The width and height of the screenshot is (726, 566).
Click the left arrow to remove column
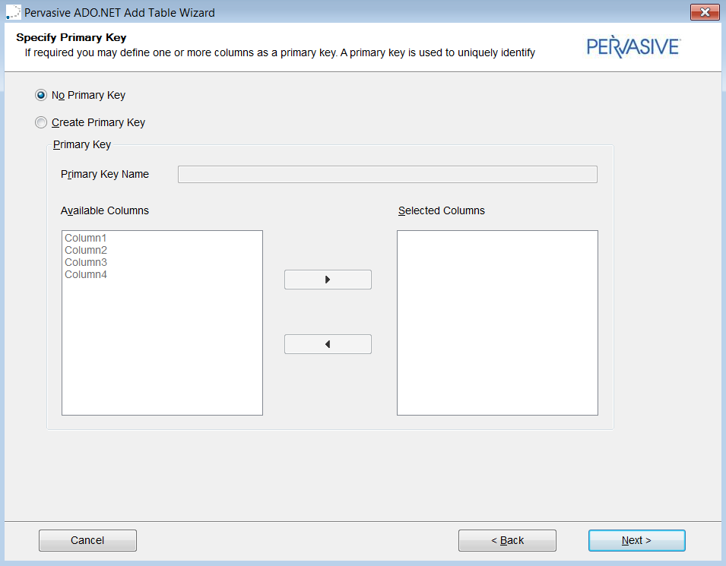(328, 344)
